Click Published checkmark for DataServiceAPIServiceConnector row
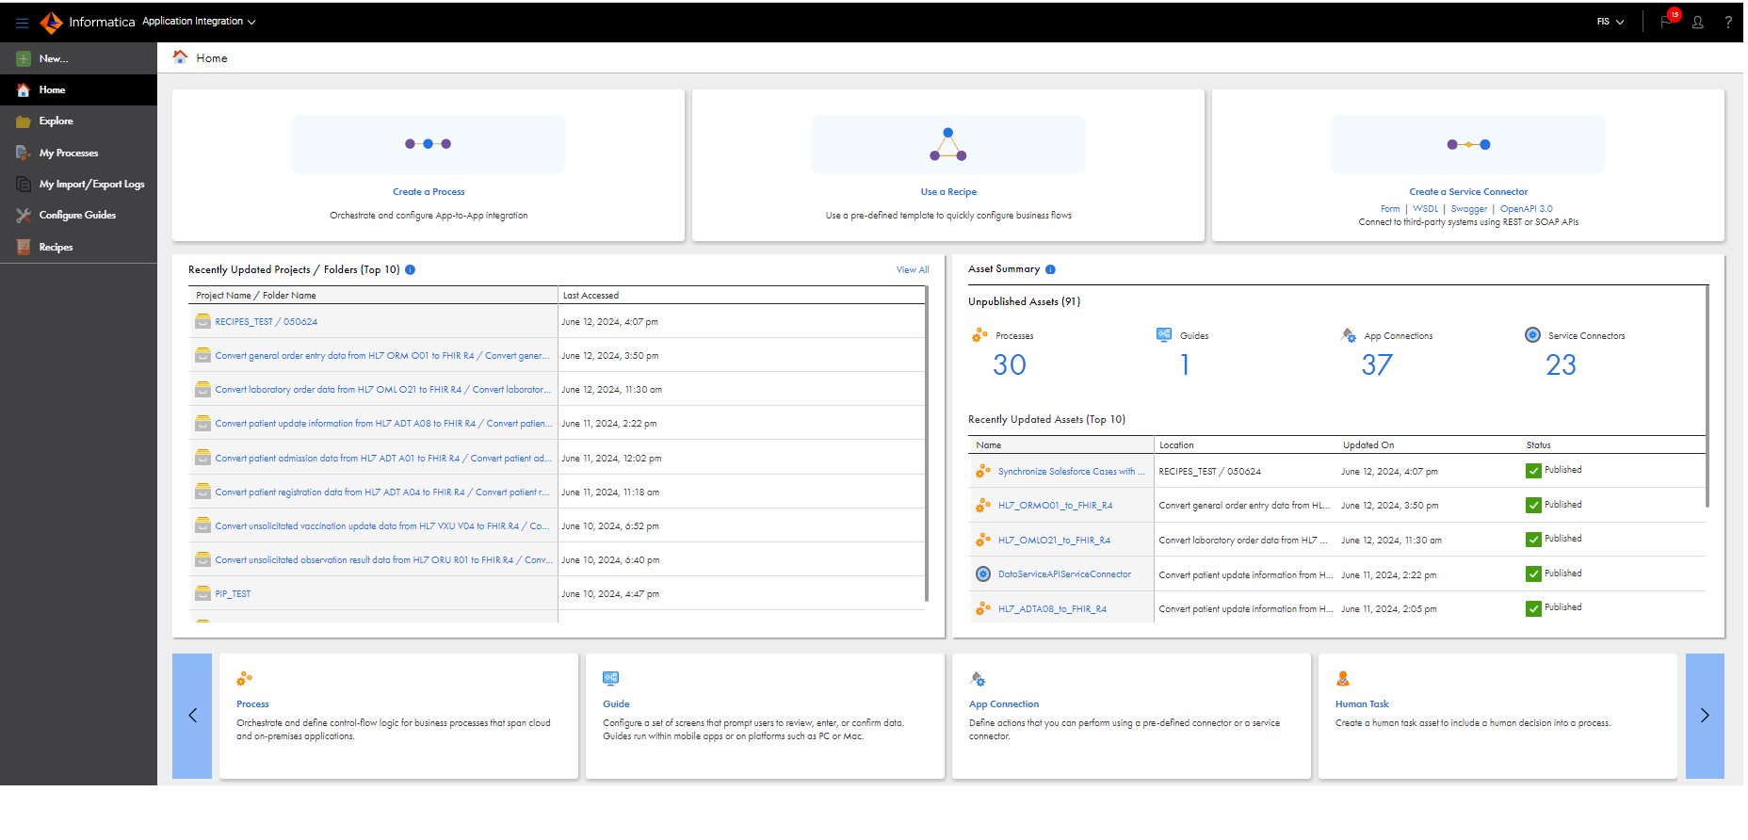 (x=1533, y=574)
